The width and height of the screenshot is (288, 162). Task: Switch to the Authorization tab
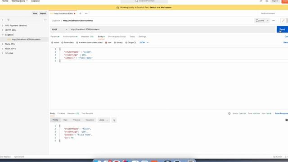click(x=70, y=37)
